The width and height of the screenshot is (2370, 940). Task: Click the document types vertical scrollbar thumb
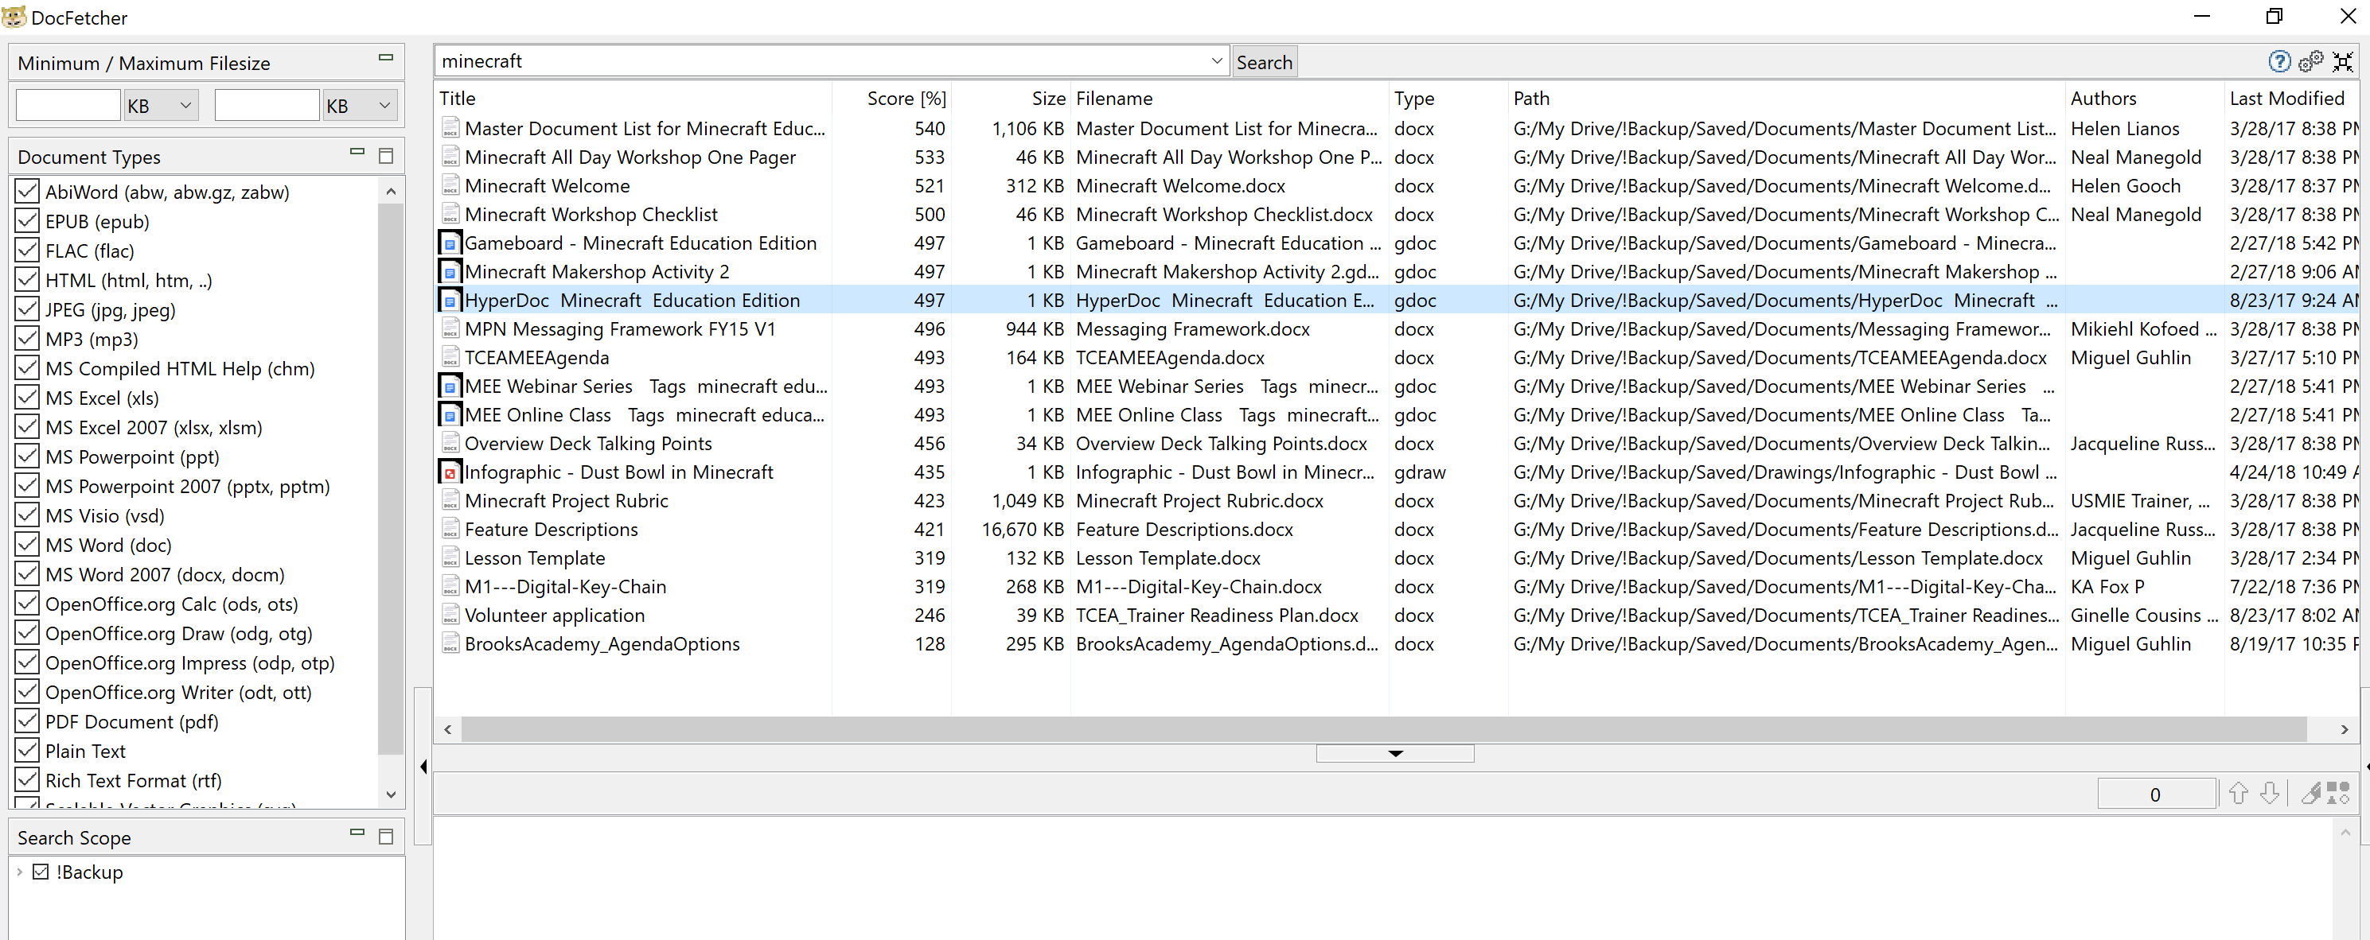391,478
